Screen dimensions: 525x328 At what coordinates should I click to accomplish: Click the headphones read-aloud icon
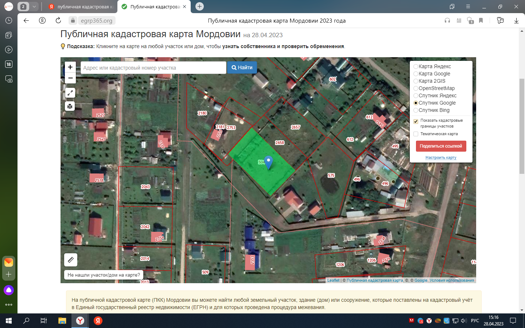[x=447, y=21]
